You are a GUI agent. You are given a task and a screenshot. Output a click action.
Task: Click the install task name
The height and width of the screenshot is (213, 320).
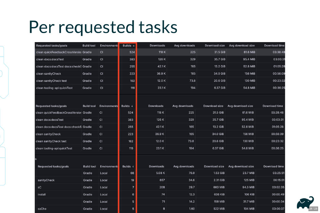point(42,195)
